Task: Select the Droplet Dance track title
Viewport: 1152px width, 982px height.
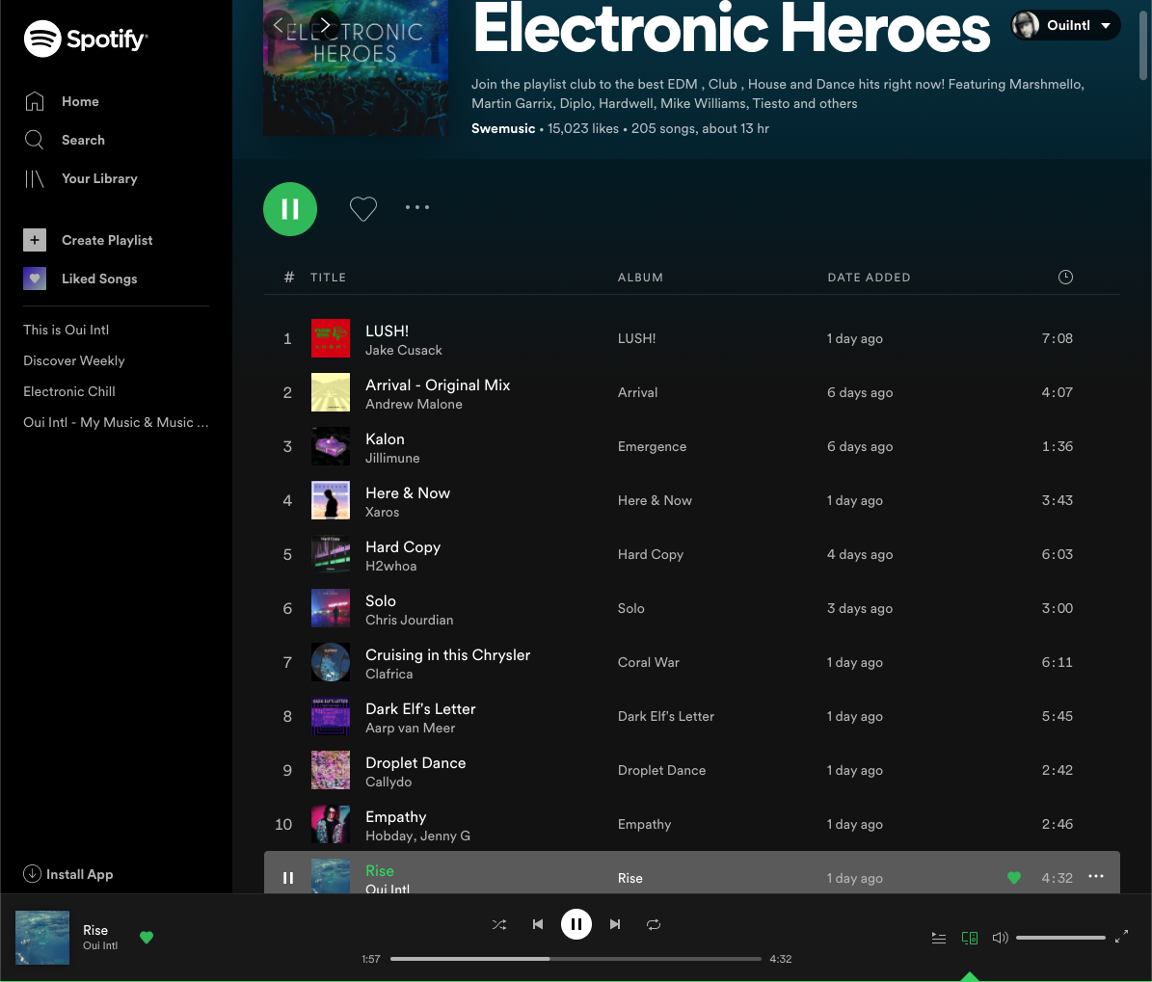Action: (415, 763)
